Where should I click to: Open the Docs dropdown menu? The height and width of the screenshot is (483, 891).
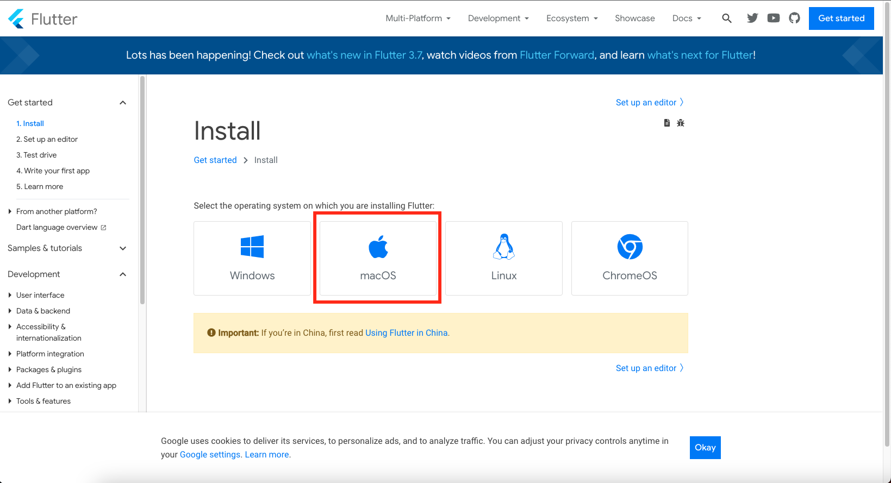[687, 18]
